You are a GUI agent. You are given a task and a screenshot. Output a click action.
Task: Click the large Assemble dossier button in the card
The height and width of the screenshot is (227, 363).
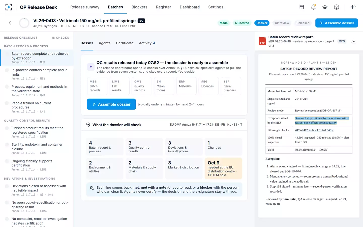click(x=111, y=104)
